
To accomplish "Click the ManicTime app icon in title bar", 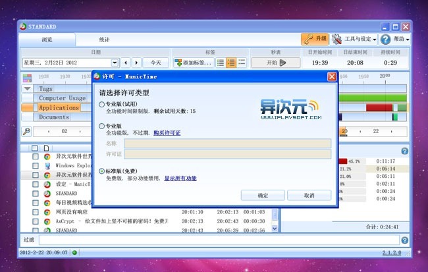I will point(23,26).
